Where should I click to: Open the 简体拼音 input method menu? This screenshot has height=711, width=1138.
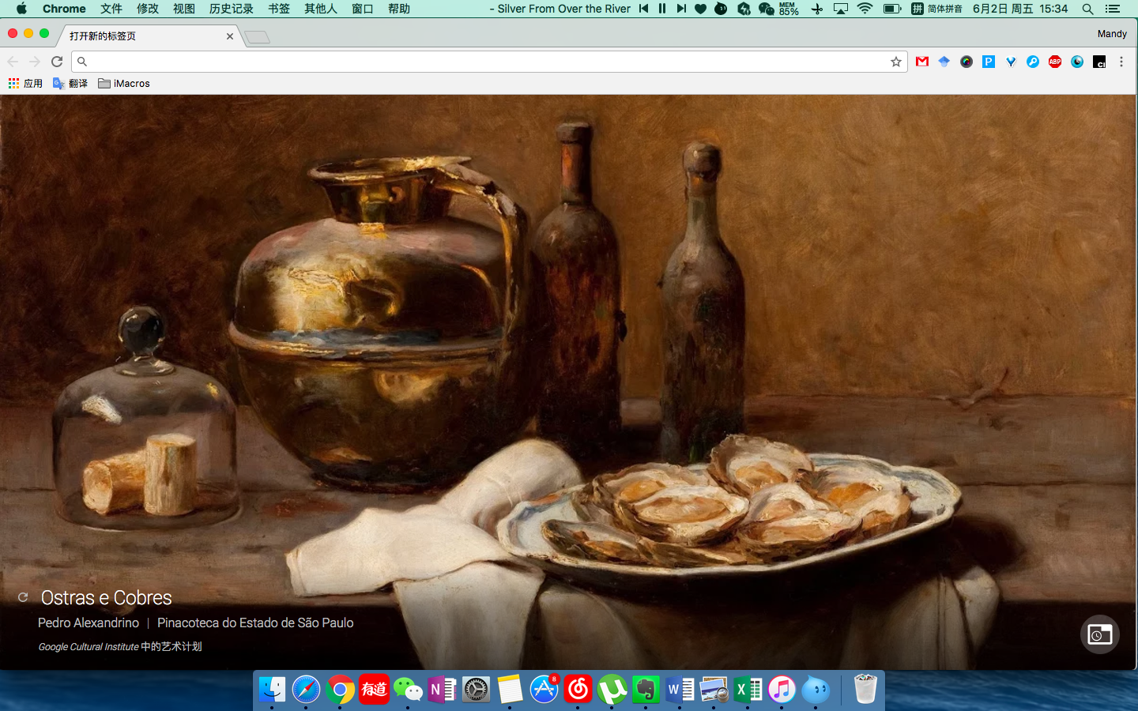click(x=937, y=9)
